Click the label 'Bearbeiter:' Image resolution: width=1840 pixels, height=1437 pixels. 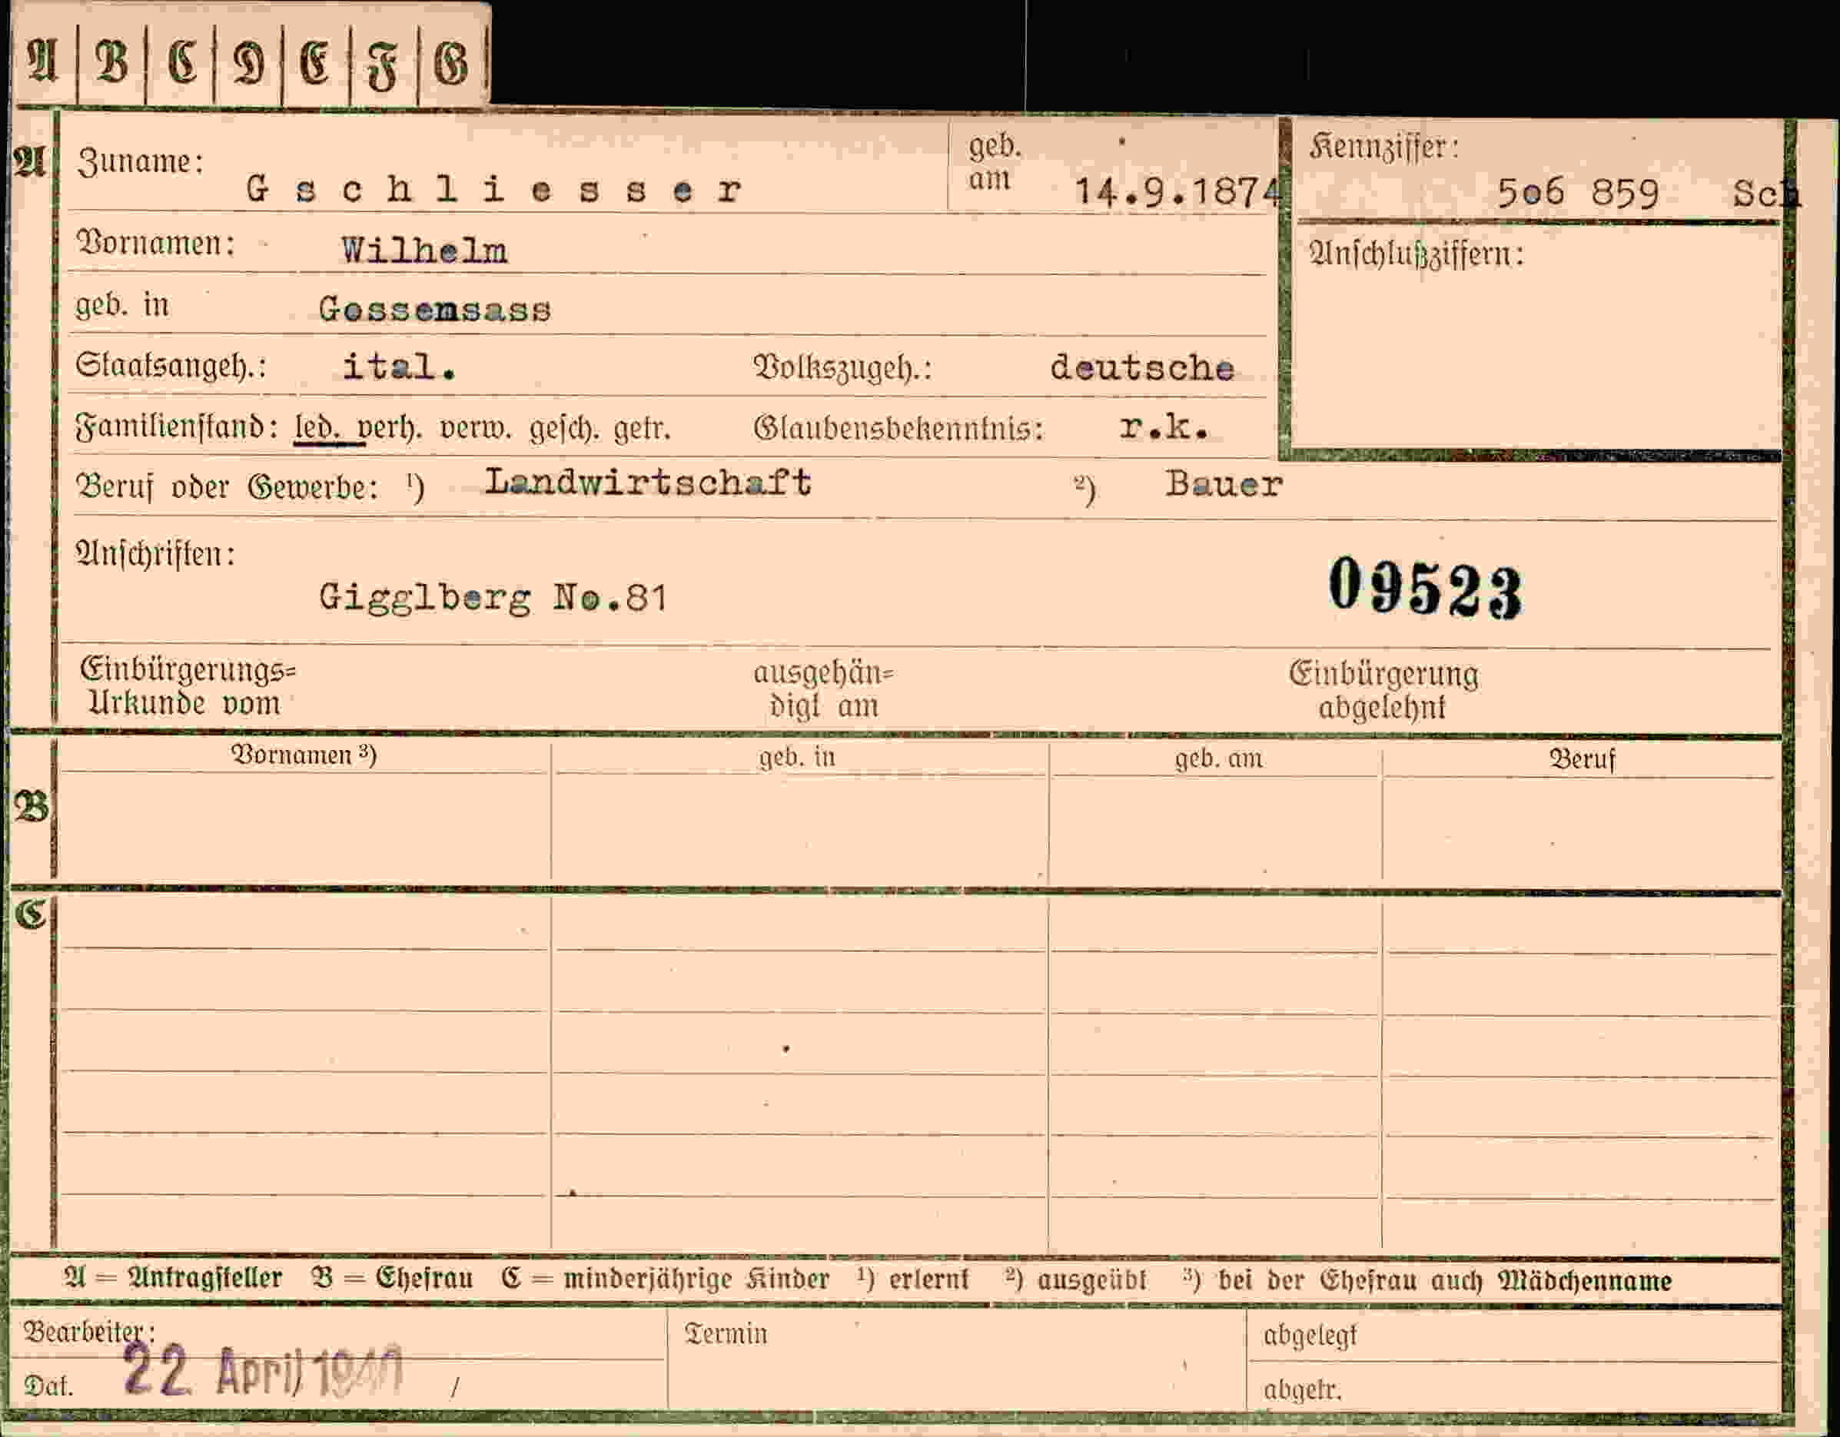tap(89, 1332)
